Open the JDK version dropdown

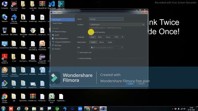pos(106,47)
